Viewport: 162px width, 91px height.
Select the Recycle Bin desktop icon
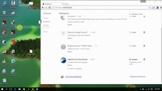(x=4, y=13)
